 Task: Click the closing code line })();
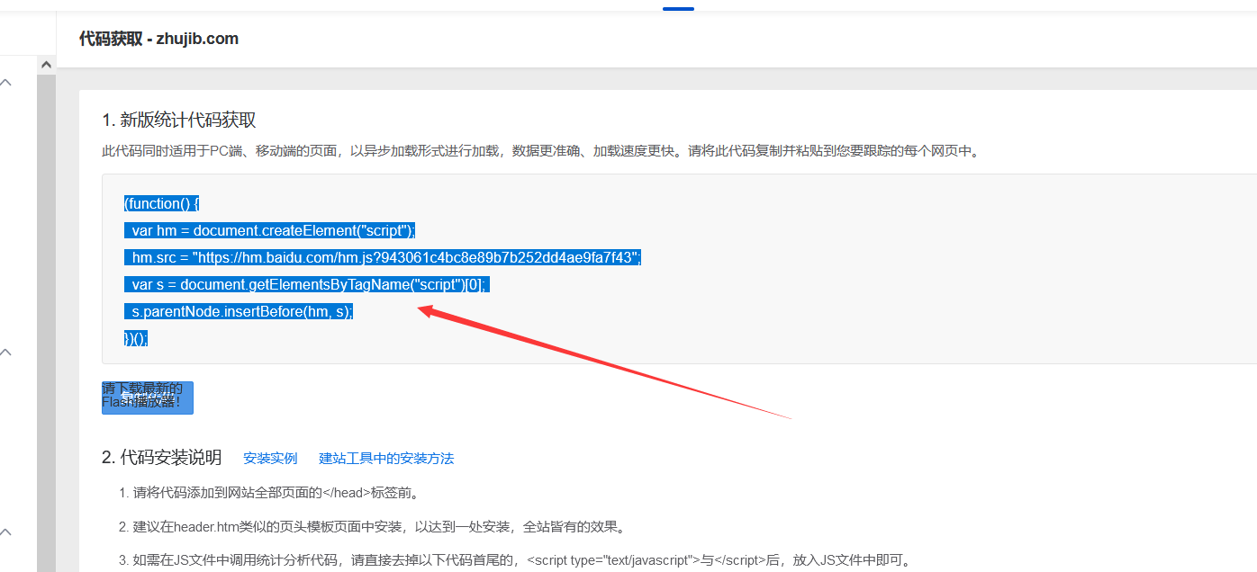(135, 338)
